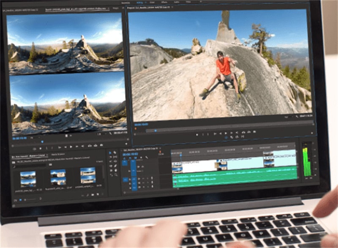Step forward one frame in Source monitor
This screenshot has width=338, height=248.
pos(77,147)
